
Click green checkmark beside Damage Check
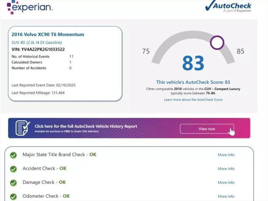click(x=13, y=183)
